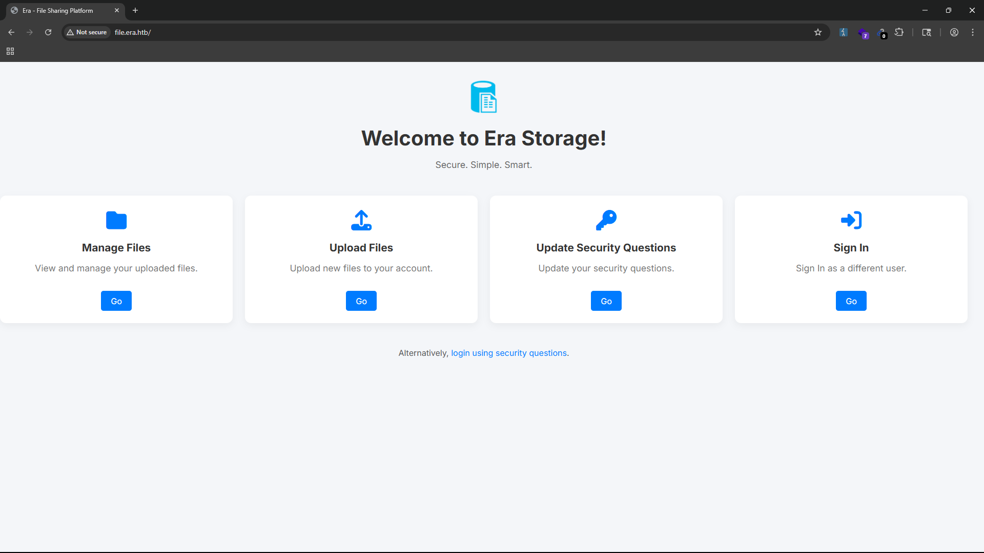Click the Upload Files heading
This screenshot has width=984, height=553.
coord(361,248)
